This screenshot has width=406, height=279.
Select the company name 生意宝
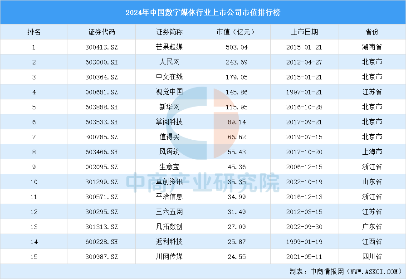coord(169,167)
